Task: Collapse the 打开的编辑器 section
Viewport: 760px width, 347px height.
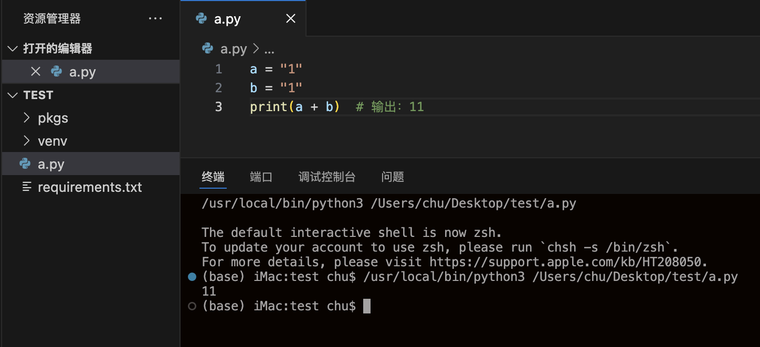Action: click(13, 49)
